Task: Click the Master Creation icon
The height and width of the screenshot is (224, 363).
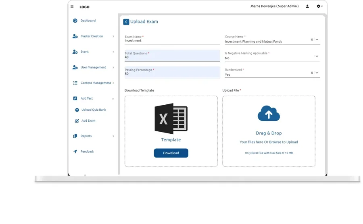Action: coord(75,36)
